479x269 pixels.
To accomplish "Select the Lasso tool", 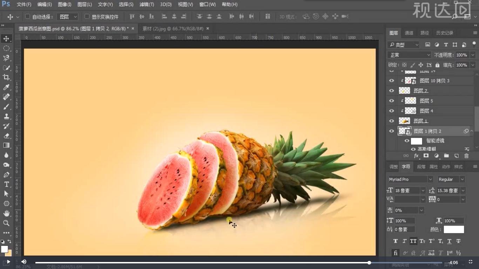I will [6, 58].
